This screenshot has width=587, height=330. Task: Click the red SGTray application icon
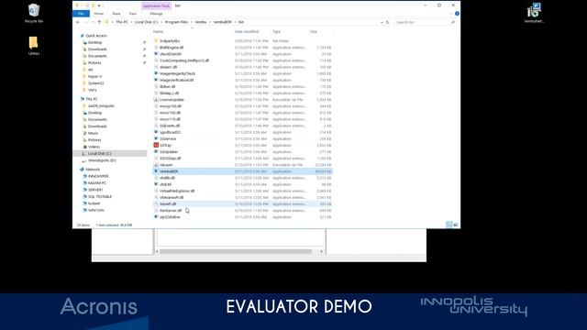[156, 145]
